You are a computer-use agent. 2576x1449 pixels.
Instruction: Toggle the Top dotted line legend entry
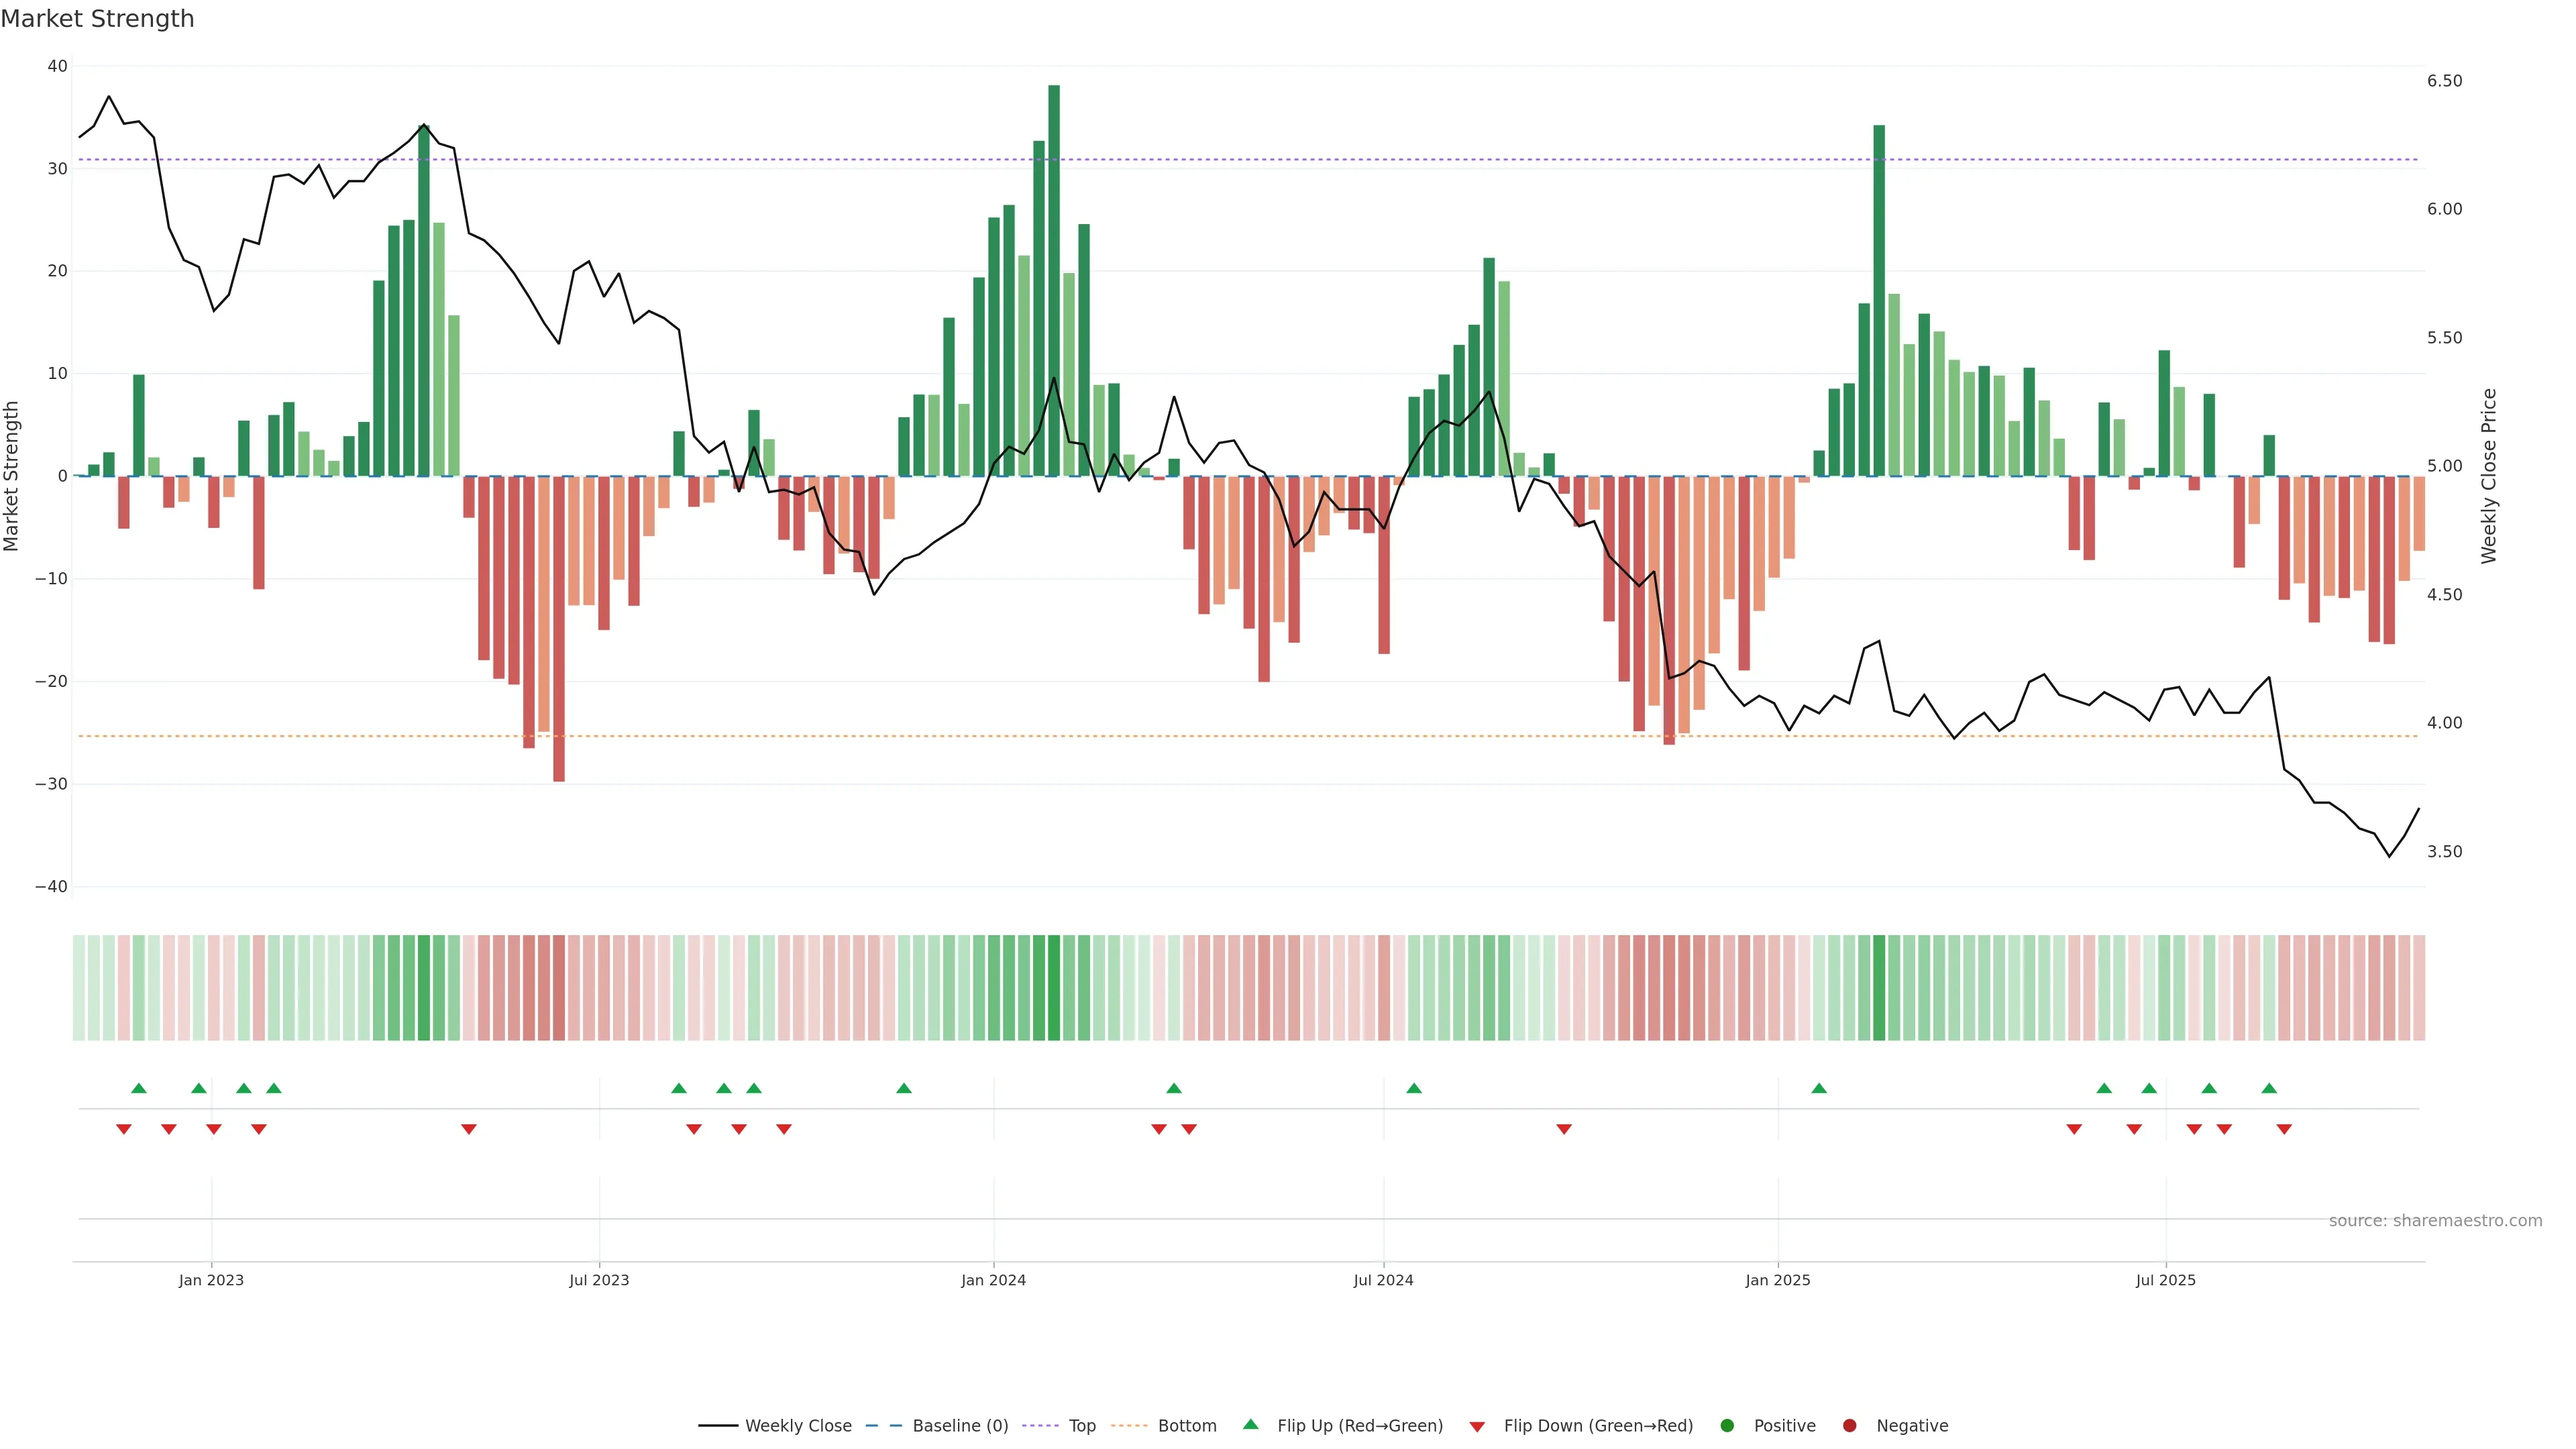1081,1425
